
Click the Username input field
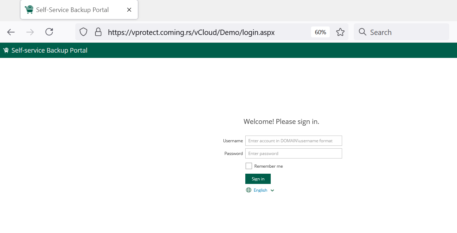coord(293,141)
